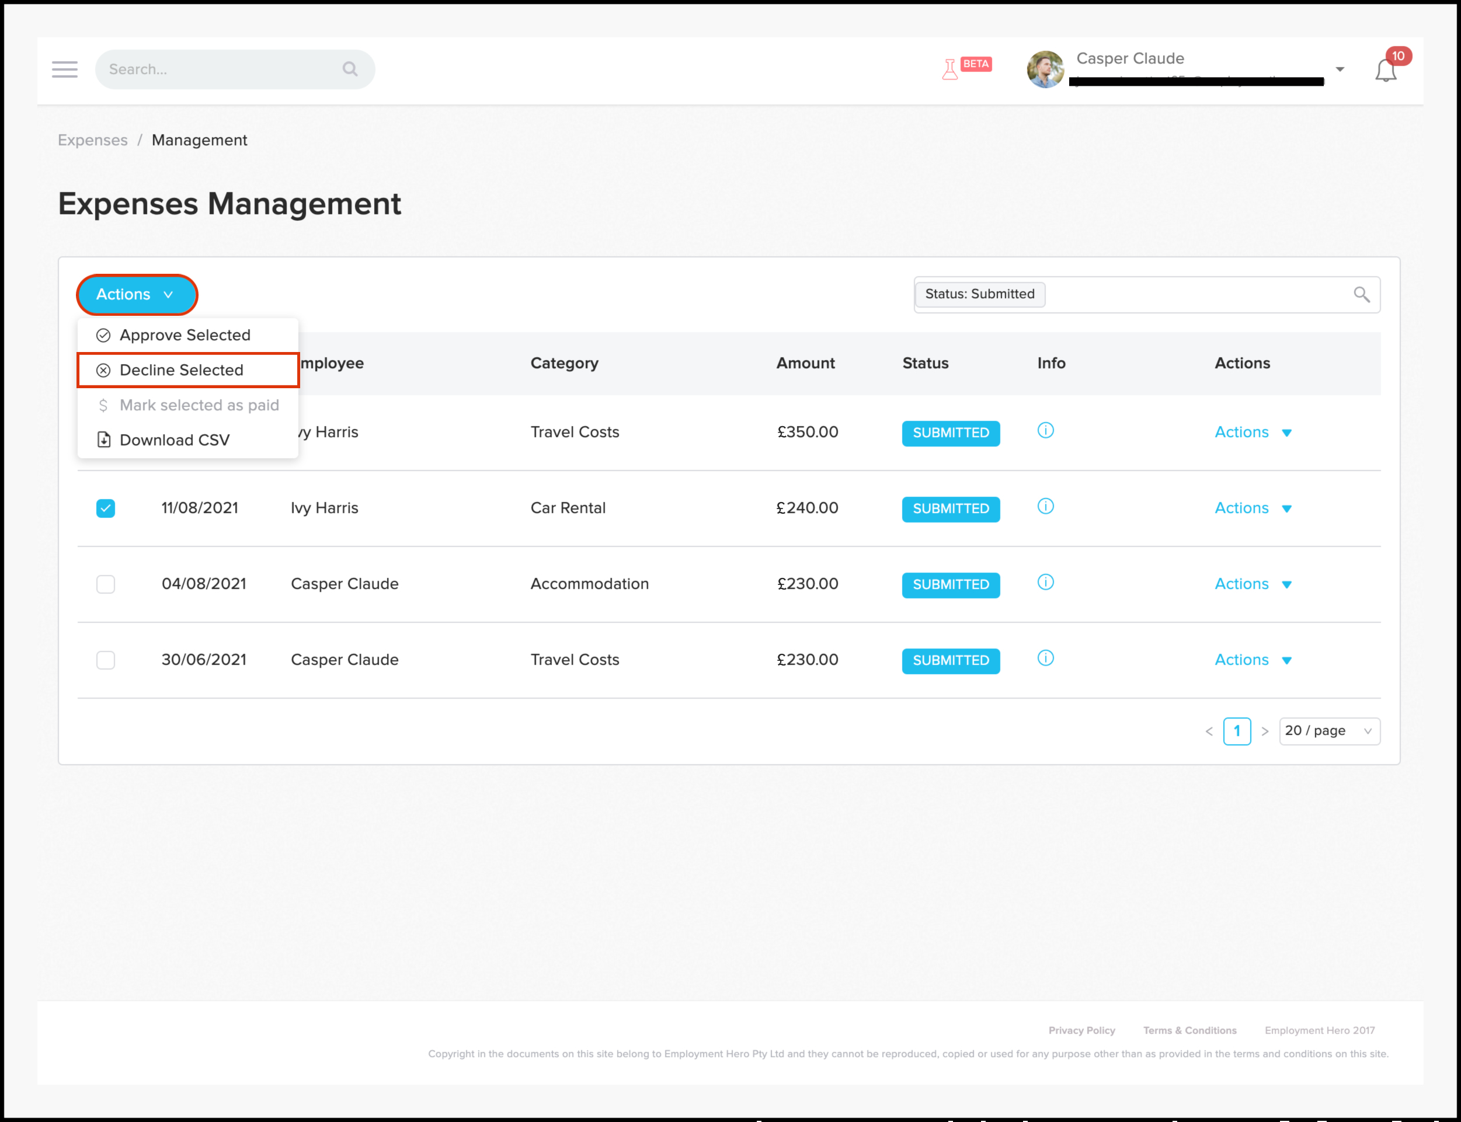Open the 20 / page size dropdown

1328,731
